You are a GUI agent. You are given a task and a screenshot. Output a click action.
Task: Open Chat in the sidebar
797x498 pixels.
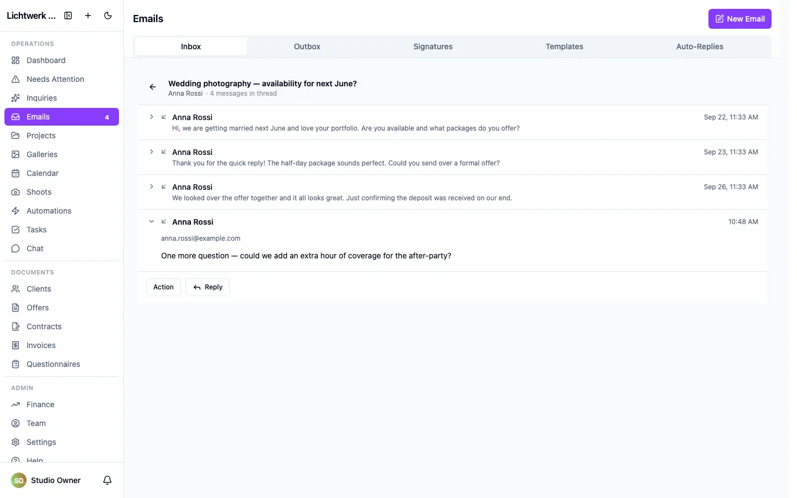click(x=61, y=248)
